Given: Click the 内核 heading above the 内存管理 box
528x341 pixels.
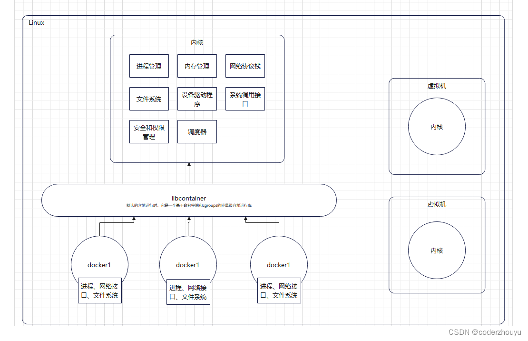Looking at the screenshot, I should pyautogui.click(x=197, y=42).
